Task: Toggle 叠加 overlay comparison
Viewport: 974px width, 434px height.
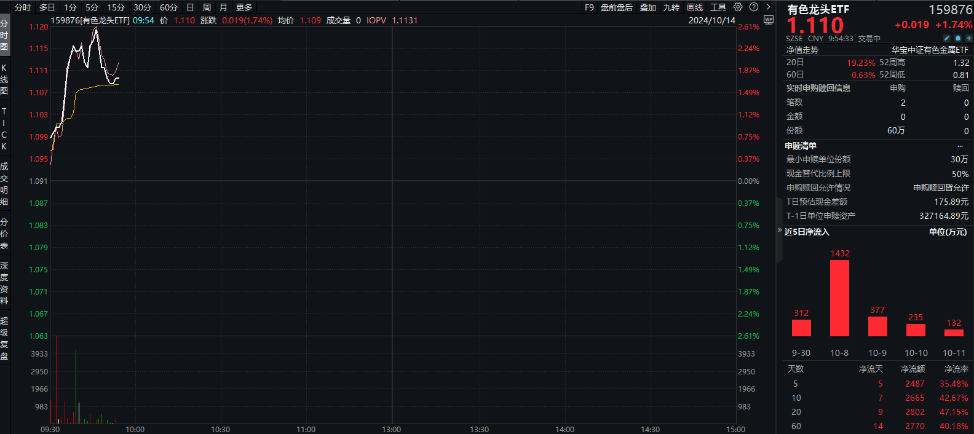Action: 648,7
